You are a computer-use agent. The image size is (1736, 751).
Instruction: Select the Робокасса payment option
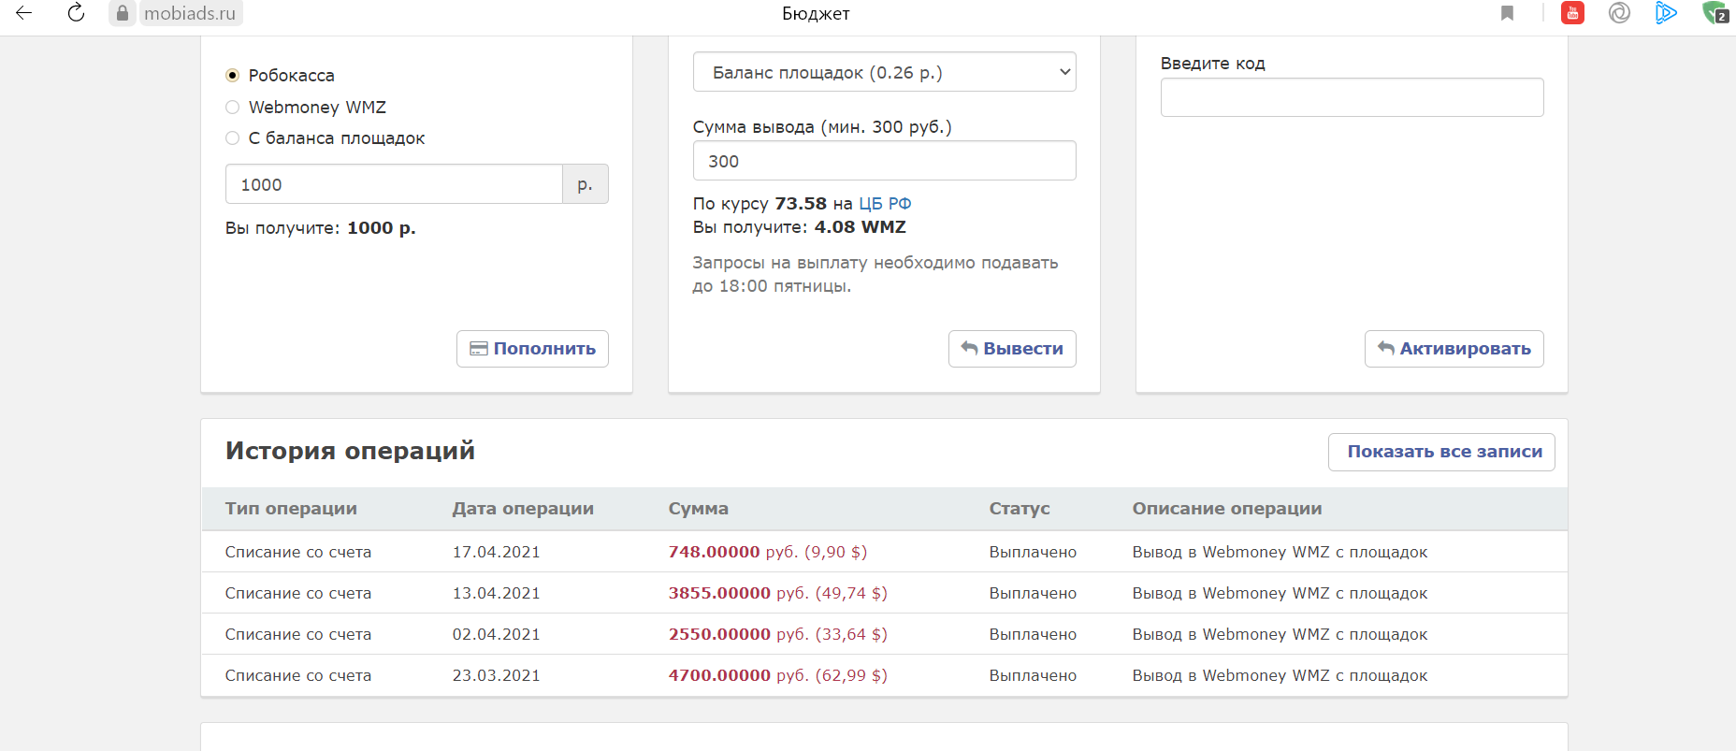coord(233,75)
